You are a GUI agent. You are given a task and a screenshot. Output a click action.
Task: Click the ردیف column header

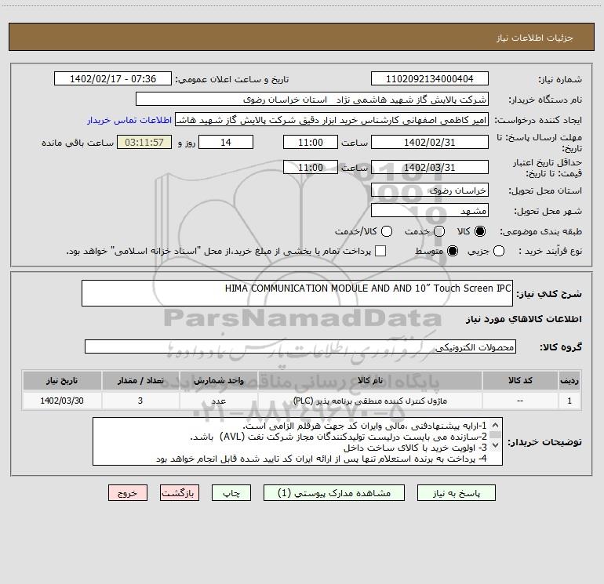(569, 380)
